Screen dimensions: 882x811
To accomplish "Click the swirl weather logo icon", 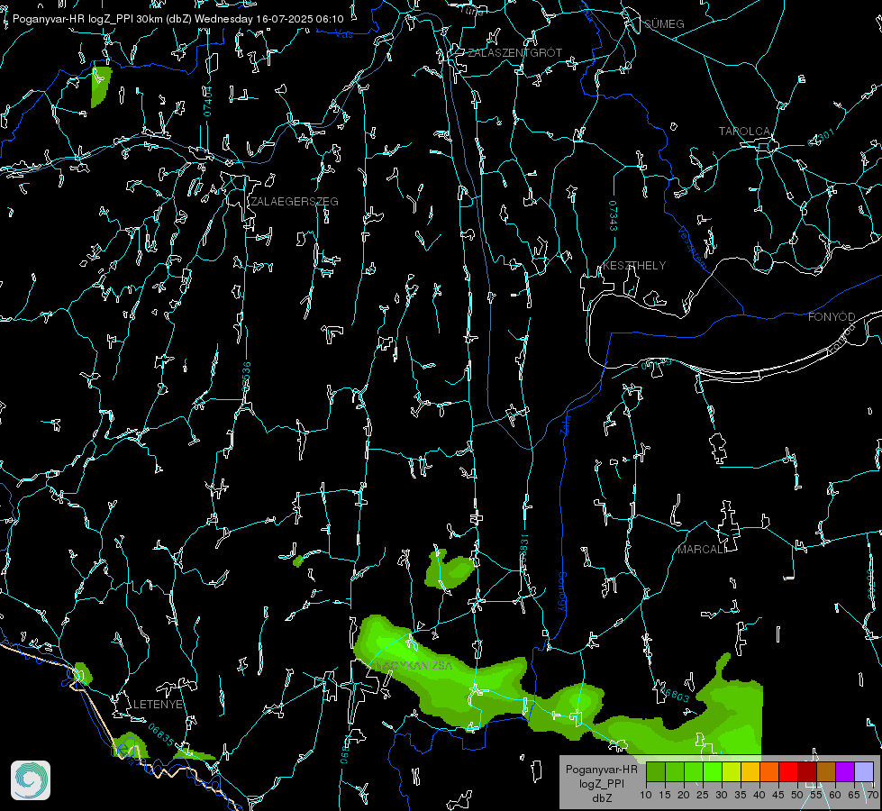I will [31, 780].
